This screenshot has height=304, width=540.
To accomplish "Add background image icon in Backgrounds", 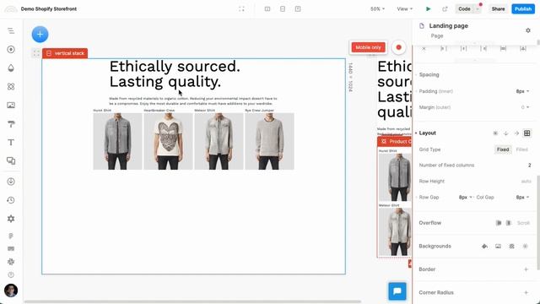I will tap(499, 246).
